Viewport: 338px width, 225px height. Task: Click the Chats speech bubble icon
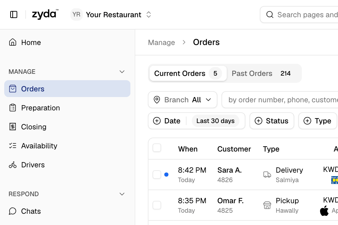pos(13,211)
